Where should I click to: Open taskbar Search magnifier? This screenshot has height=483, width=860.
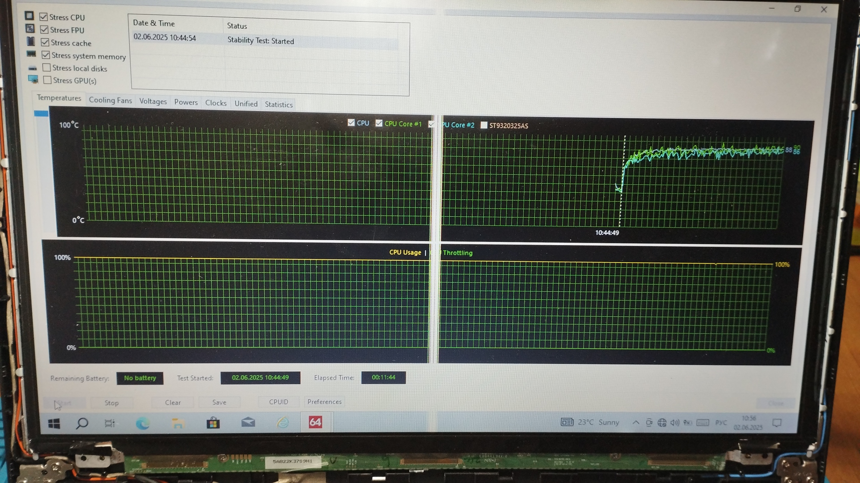[x=82, y=423]
